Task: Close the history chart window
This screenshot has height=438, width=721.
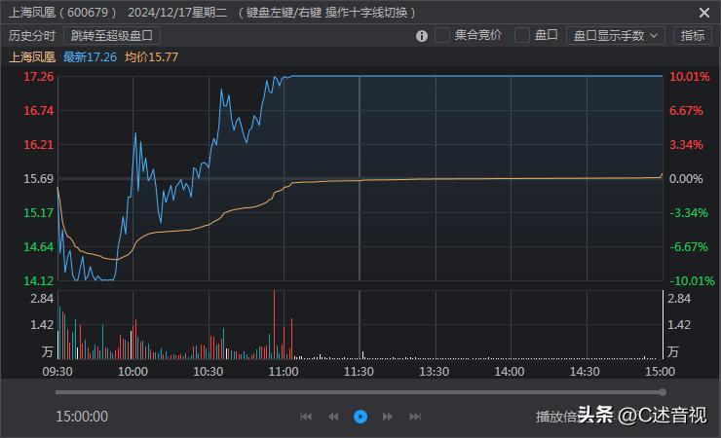Action: (x=703, y=13)
